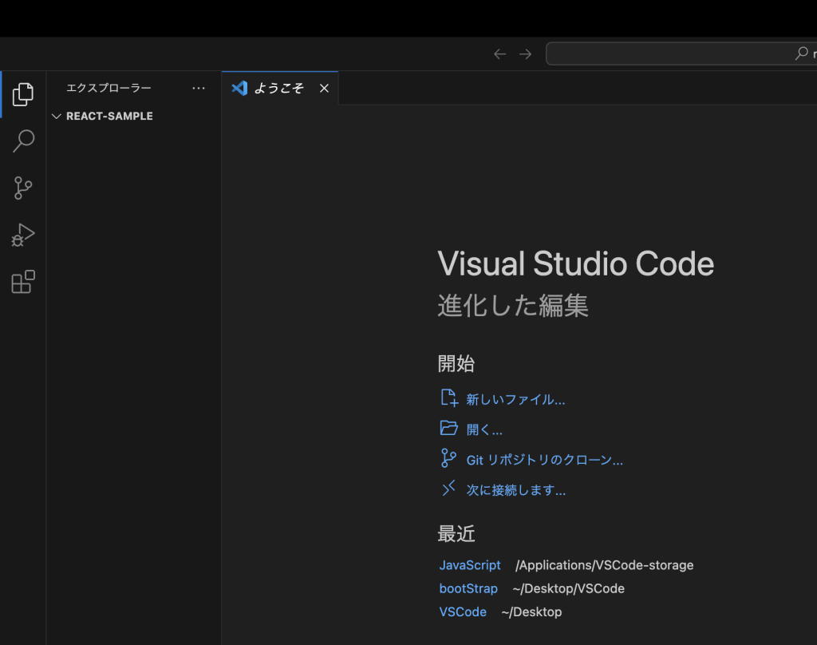Open the Explorer view in activity bar
The image size is (817, 645).
(x=23, y=94)
